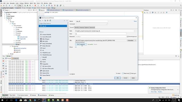Click the Chrome icon in Windows taskbar
182x102 pixels.
(x=30, y=100)
